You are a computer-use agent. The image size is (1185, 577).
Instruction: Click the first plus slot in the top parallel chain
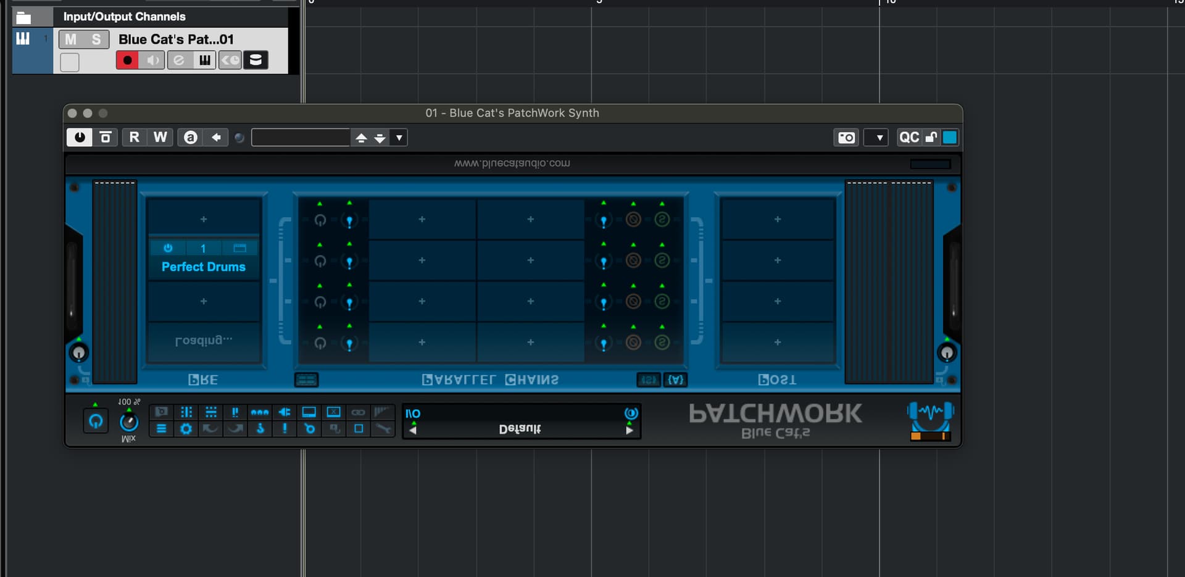(x=422, y=219)
